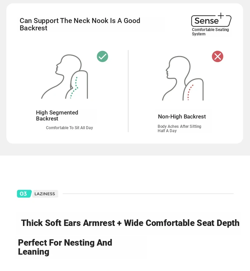Click the green dotted spine curve
The width and height of the screenshot is (250, 271).
(x=74, y=88)
